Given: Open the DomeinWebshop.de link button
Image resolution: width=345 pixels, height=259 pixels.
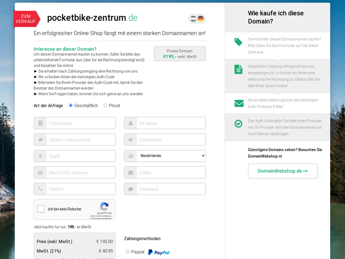Looking at the screenshot, I should 283,171.
